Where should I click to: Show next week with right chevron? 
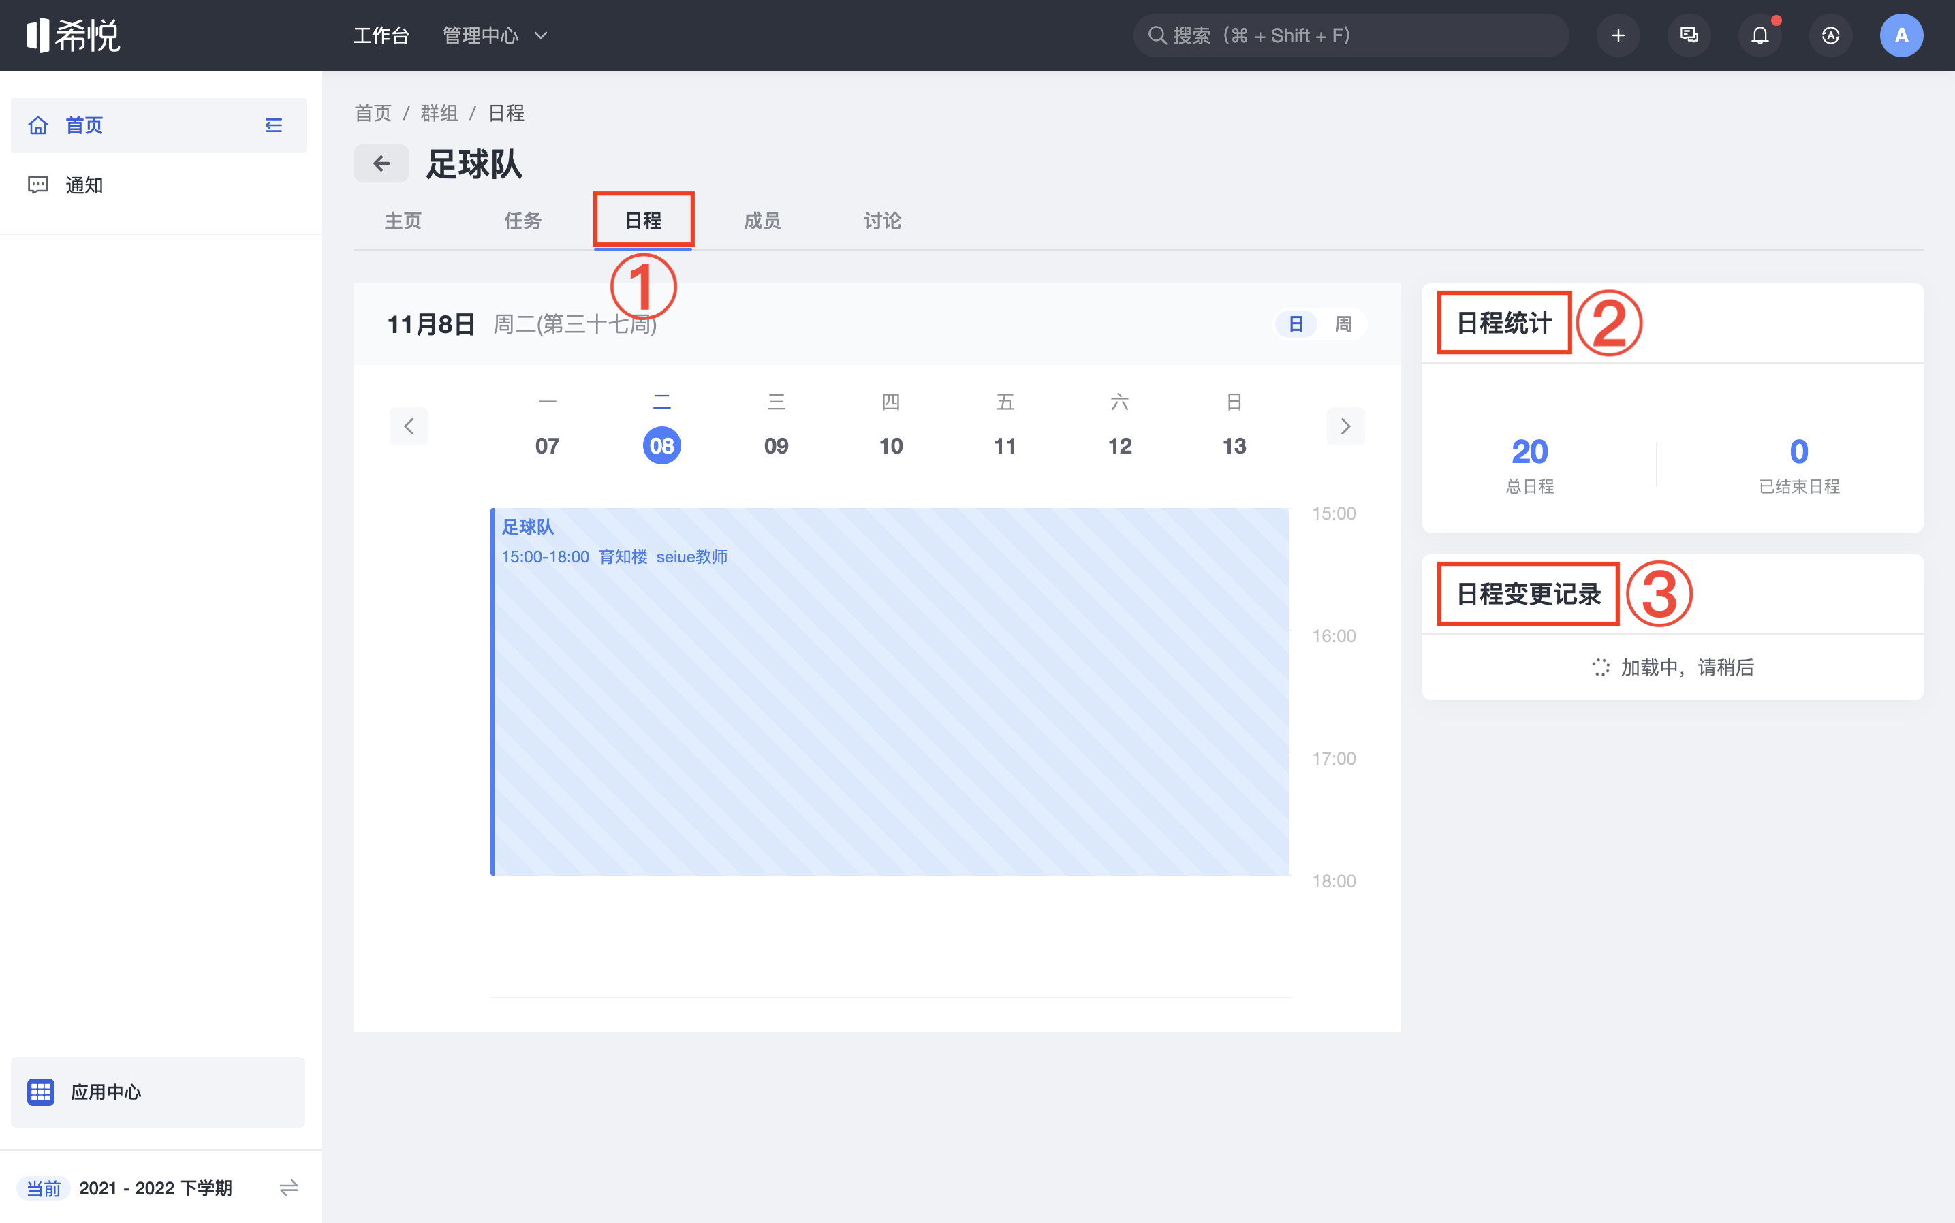pyautogui.click(x=1346, y=426)
